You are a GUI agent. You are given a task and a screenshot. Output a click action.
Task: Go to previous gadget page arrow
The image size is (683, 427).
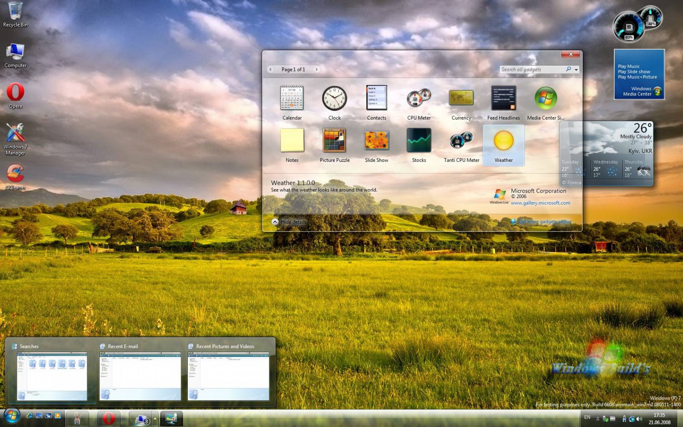(x=271, y=69)
